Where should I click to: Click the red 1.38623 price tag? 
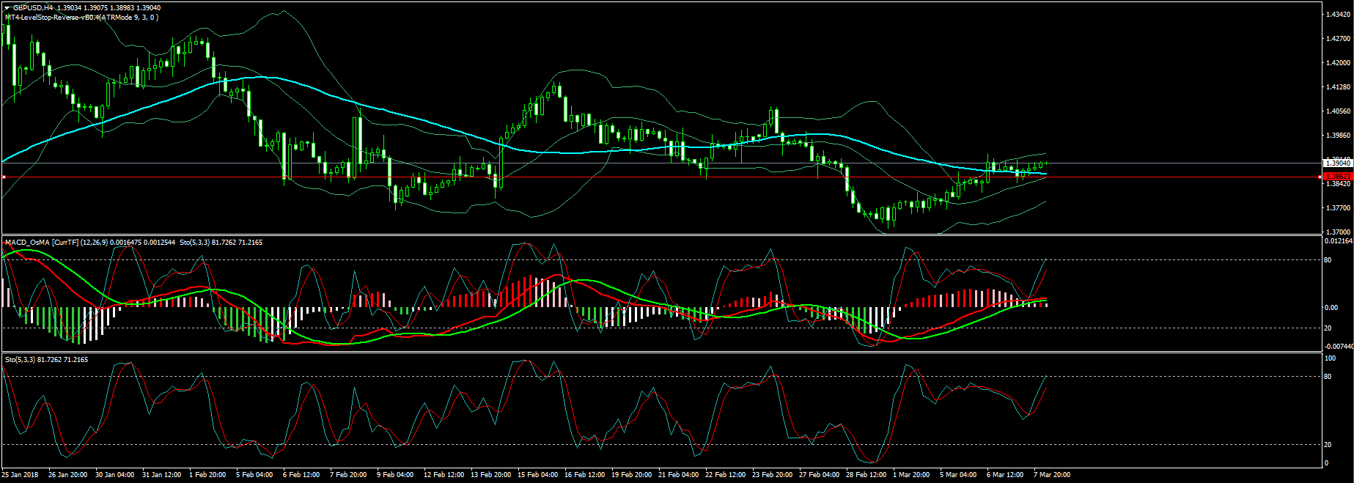pos(1338,177)
